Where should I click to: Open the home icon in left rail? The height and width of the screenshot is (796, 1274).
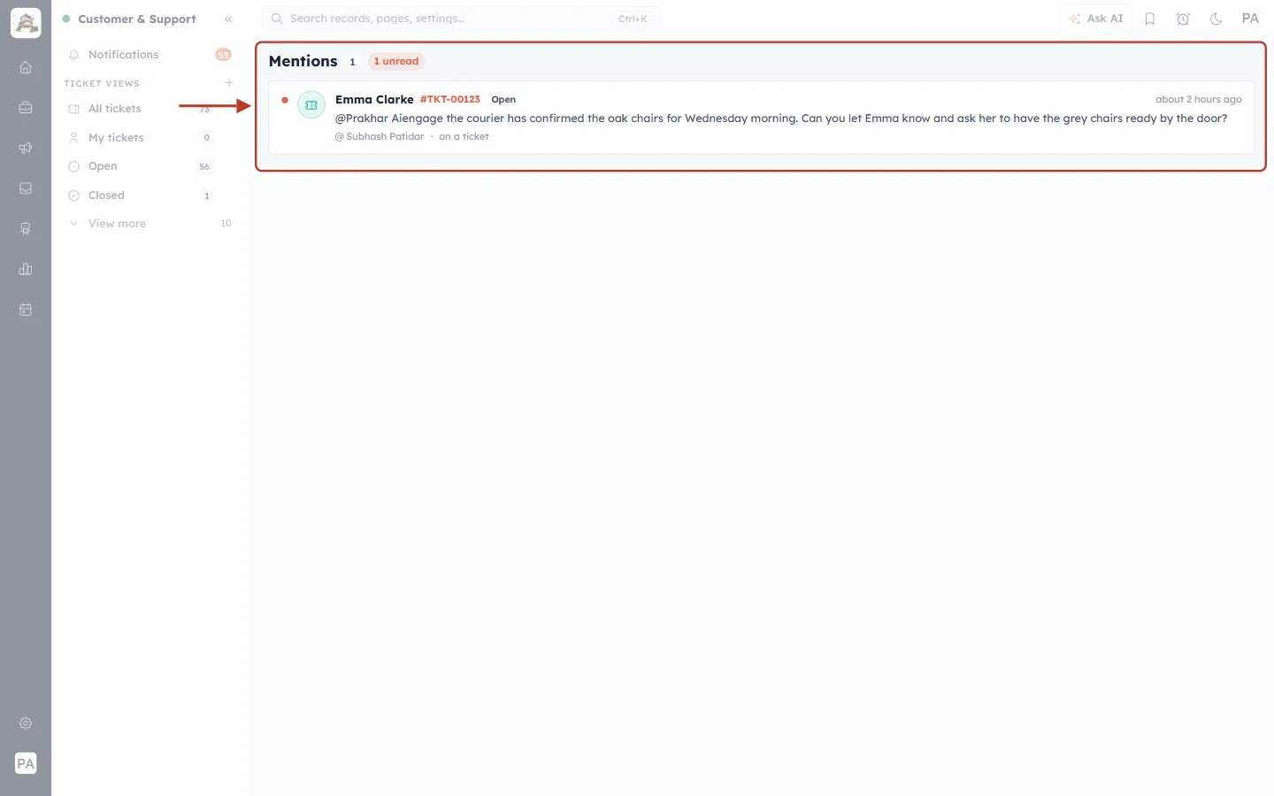tap(26, 67)
